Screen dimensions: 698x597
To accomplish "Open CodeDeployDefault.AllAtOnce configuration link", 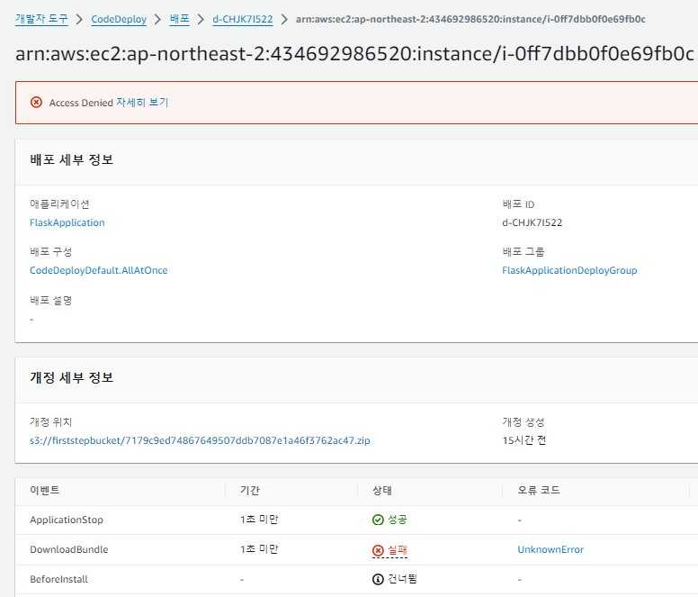I will point(98,270).
